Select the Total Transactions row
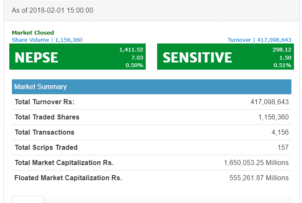Image resolution: width=302 pixels, height=203 pixels. (x=152, y=132)
